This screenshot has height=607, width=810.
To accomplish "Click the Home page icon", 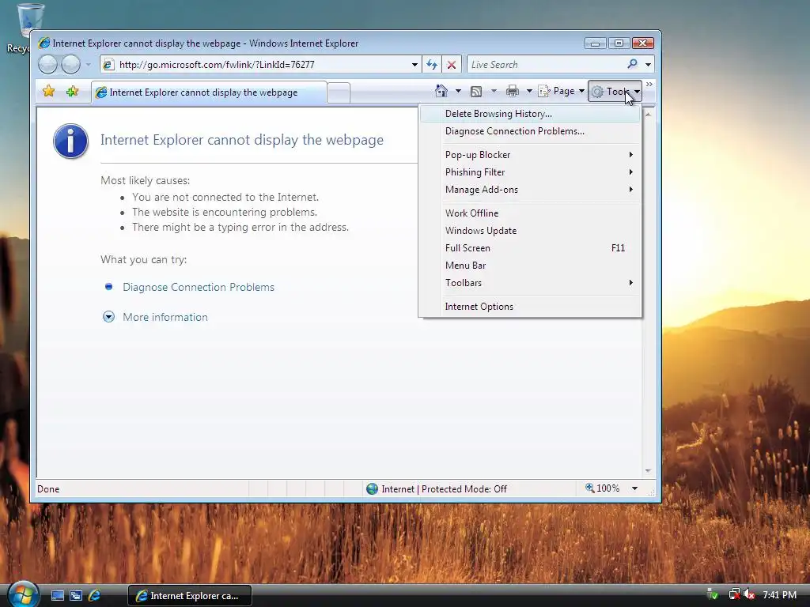I will click(x=441, y=92).
